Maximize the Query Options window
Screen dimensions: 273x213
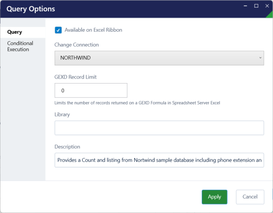(256, 6)
